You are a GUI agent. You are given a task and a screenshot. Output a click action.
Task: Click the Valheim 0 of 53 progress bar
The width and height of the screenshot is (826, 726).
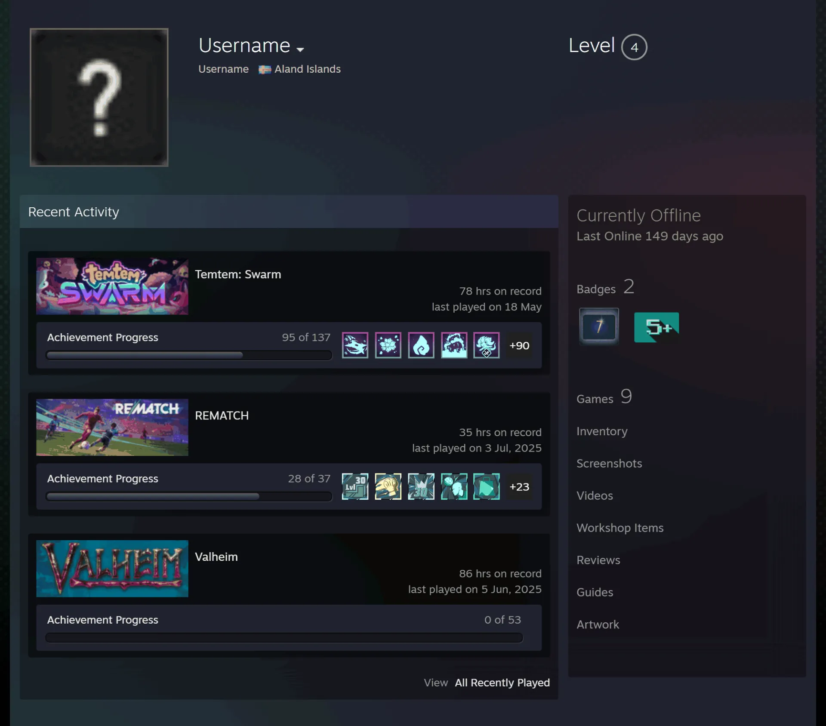(284, 637)
